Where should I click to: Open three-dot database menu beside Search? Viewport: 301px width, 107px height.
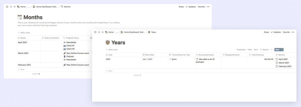point(271,49)
